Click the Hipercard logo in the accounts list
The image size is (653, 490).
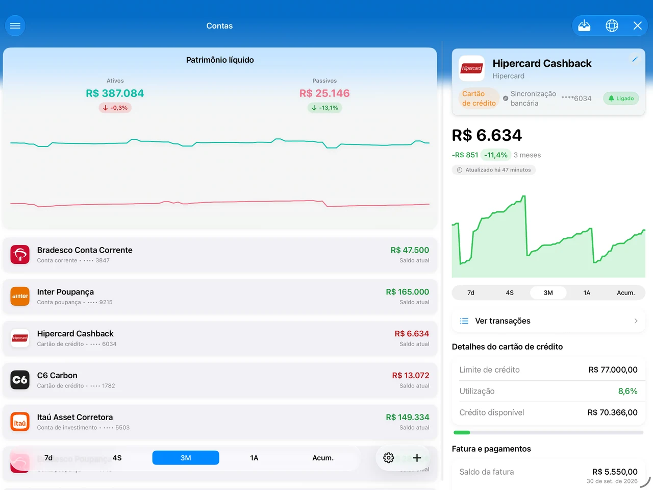click(x=20, y=338)
